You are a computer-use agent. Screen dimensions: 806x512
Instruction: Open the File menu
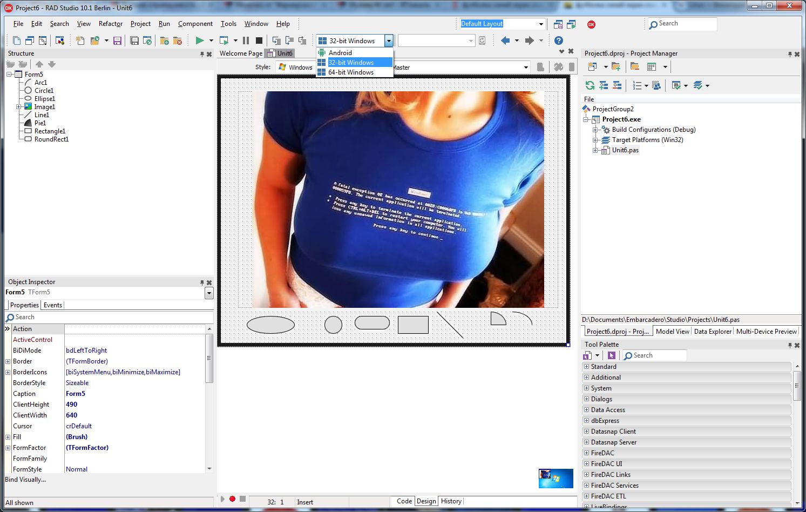click(x=18, y=24)
